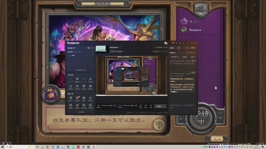Click the question mark help button in Hearthstone
Viewport: 266px width, 149px height.
tap(159, 125)
